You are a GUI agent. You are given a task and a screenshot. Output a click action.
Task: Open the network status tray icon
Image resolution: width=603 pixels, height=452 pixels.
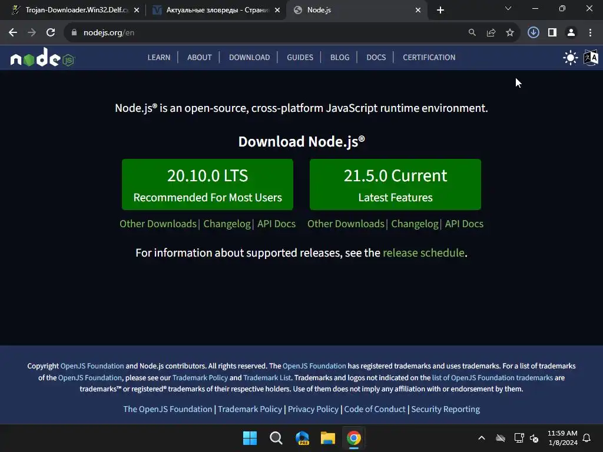tap(519, 438)
